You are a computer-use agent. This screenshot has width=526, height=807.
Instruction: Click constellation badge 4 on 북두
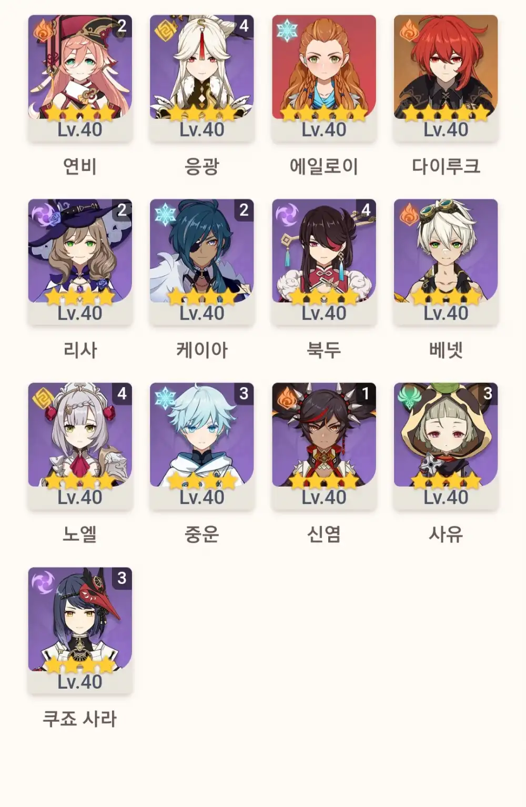pyautogui.click(x=366, y=209)
